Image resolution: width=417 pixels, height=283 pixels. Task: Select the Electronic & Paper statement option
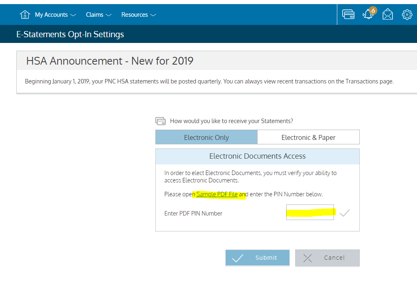click(x=308, y=137)
